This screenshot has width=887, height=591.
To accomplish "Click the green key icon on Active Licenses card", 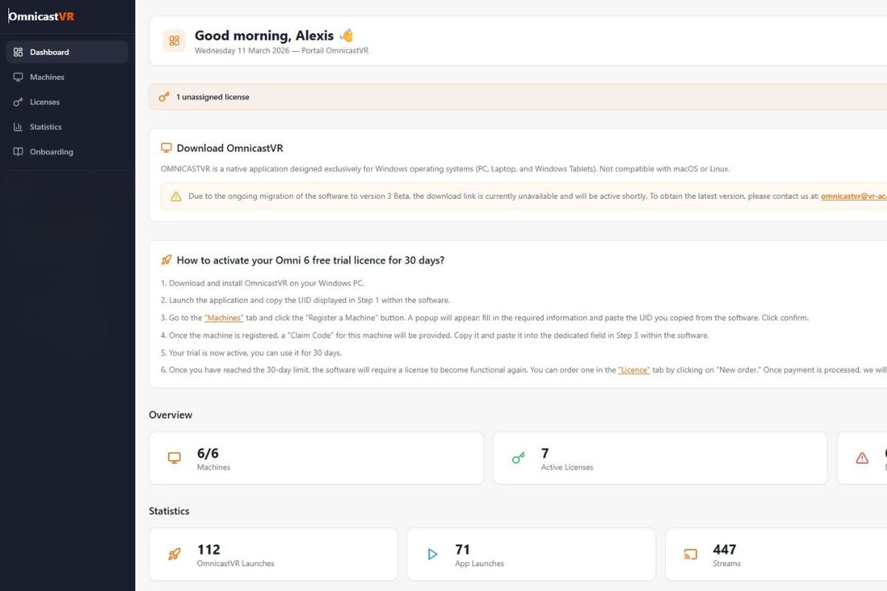I will [518, 458].
